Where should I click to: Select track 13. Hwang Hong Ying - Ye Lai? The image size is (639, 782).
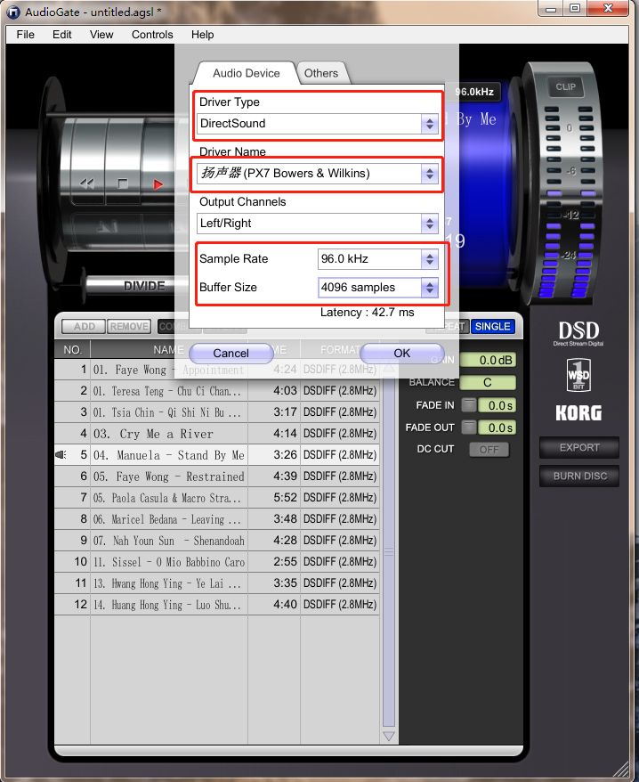click(x=217, y=583)
